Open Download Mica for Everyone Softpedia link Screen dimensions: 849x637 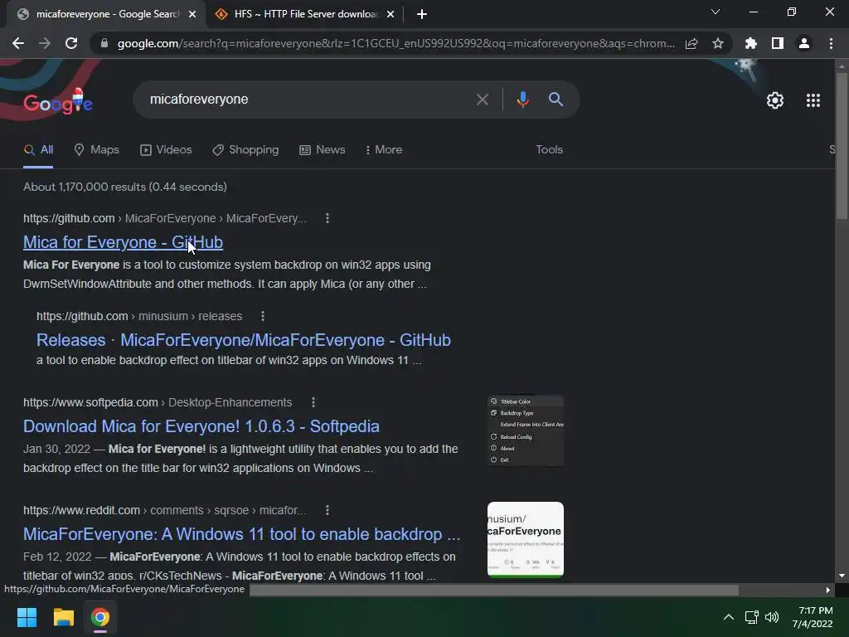click(201, 426)
